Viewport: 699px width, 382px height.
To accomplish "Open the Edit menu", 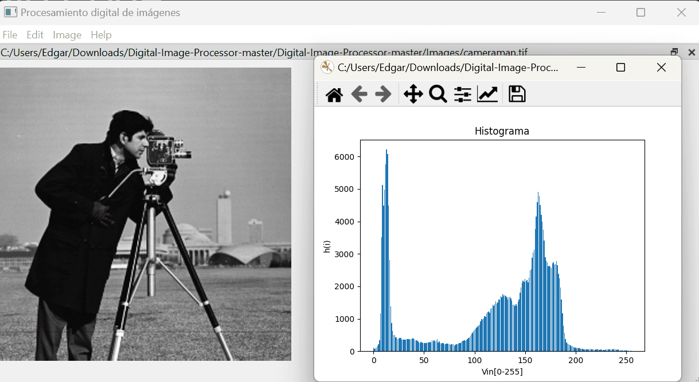I will [x=35, y=35].
